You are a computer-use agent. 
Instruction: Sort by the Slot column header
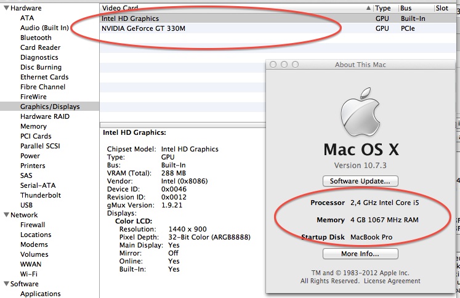point(444,8)
